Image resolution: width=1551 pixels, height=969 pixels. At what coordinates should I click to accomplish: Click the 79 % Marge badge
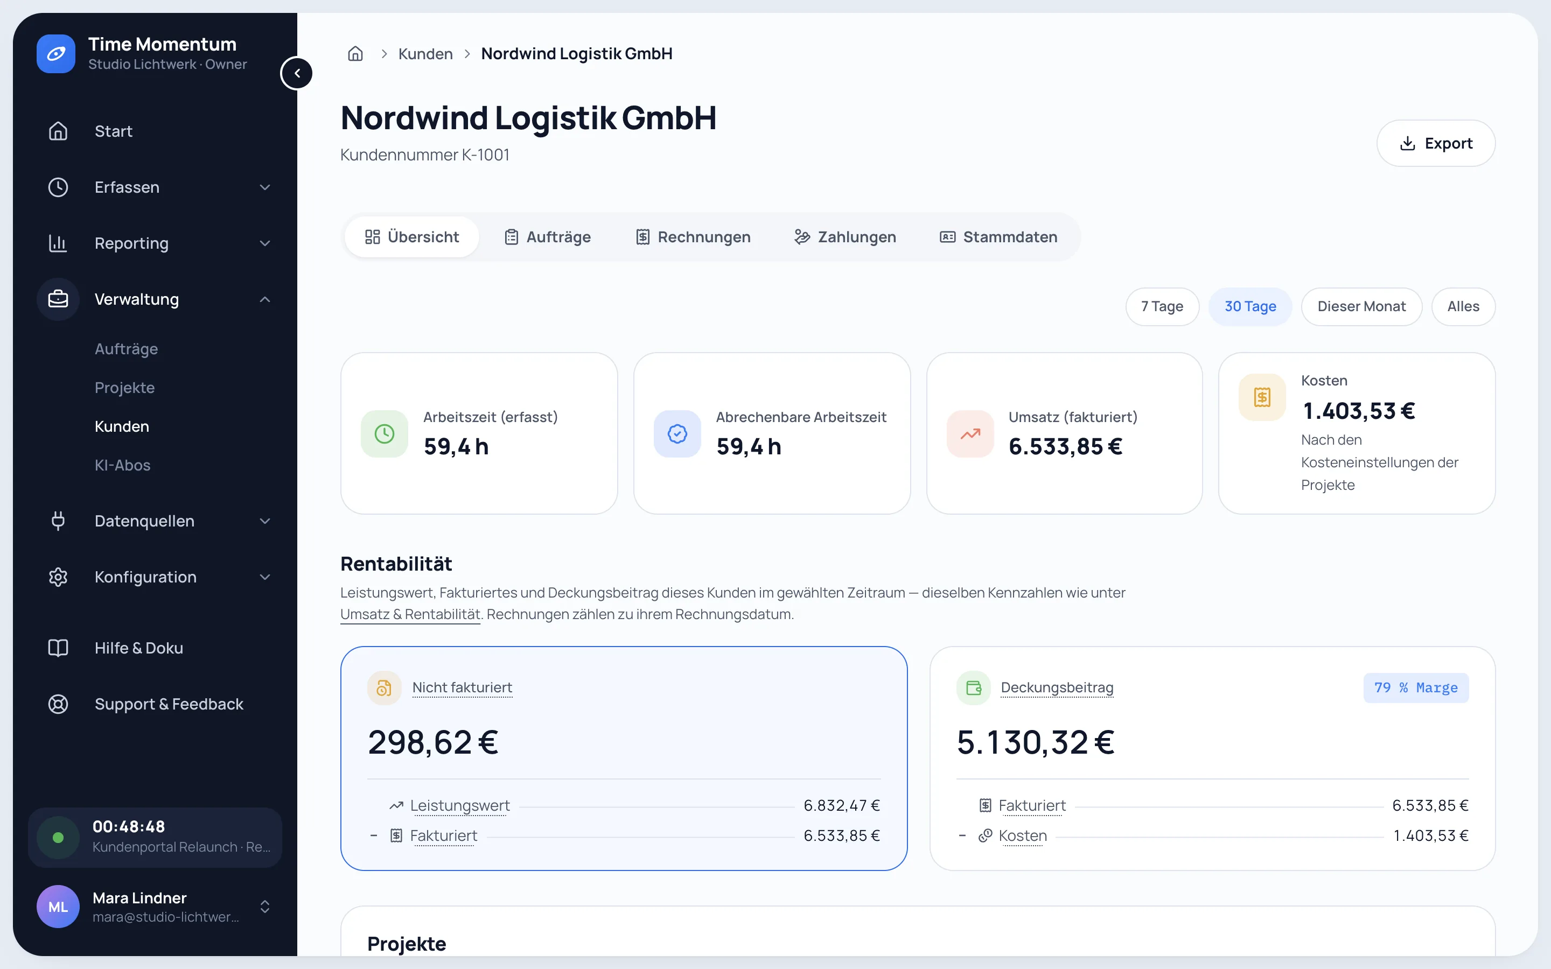pyautogui.click(x=1416, y=687)
